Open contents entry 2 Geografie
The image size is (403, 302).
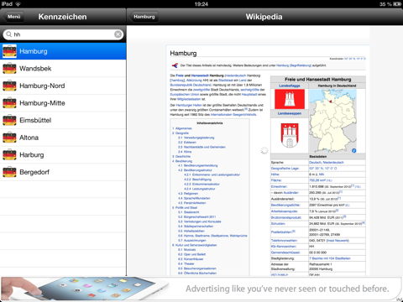[x=181, y=133]
